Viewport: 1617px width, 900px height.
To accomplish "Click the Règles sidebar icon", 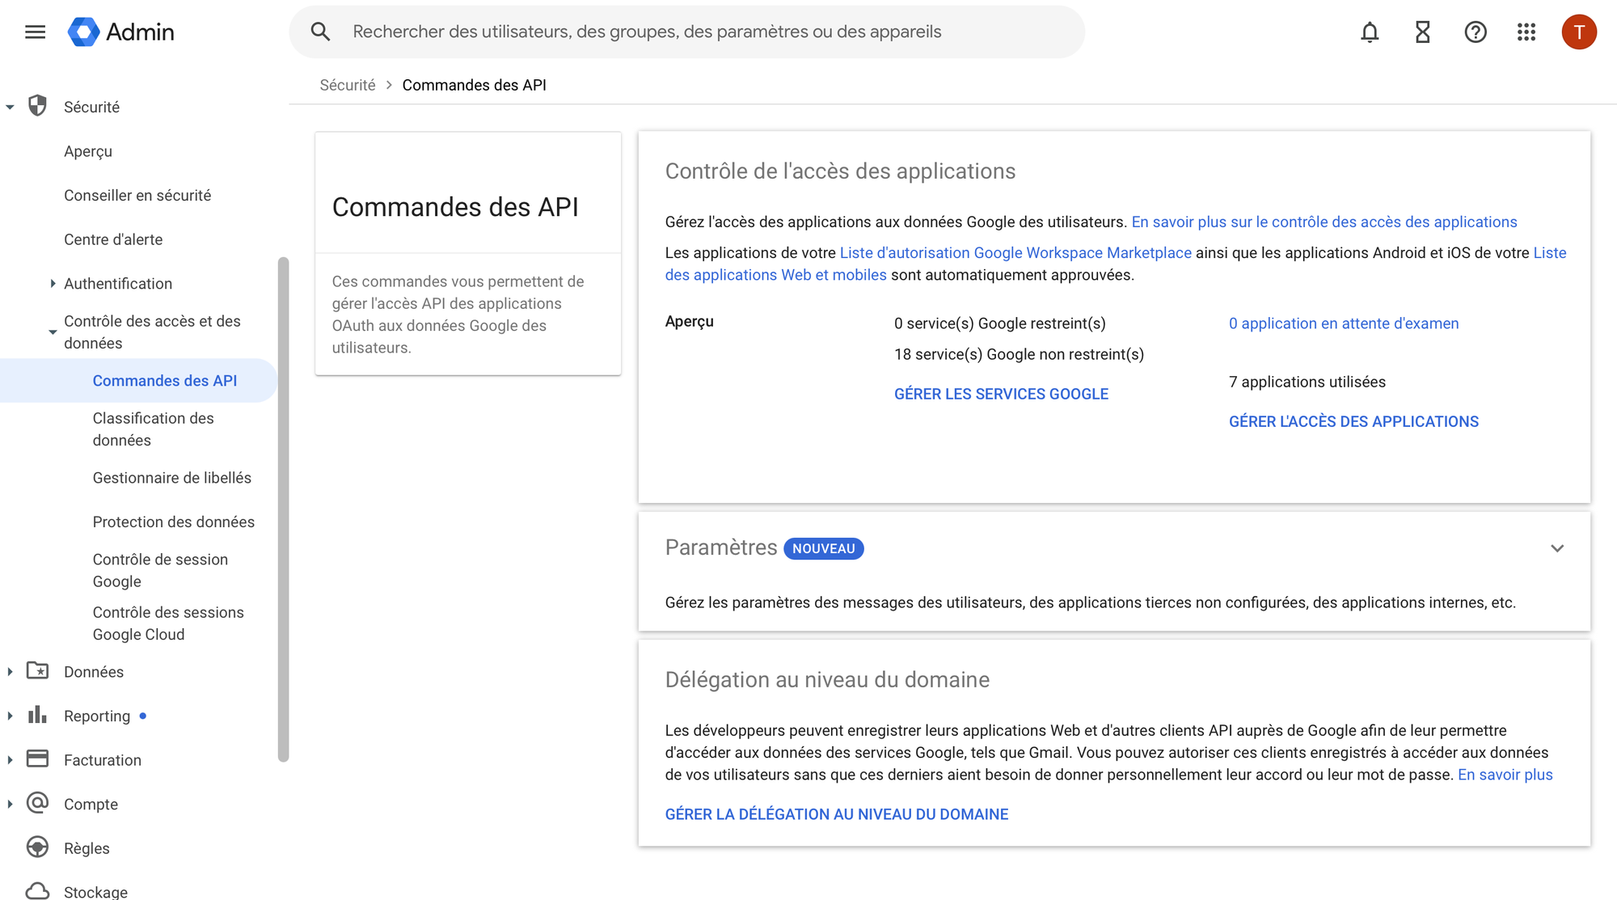I will (37, 847).
